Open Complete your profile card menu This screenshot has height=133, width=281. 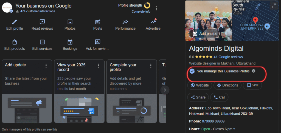(151, 66)
